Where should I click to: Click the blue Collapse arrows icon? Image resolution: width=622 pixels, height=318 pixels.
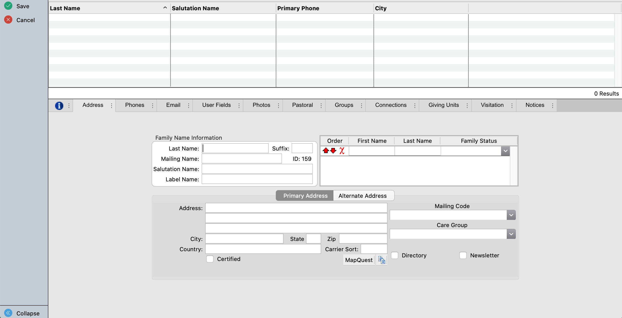8,313
